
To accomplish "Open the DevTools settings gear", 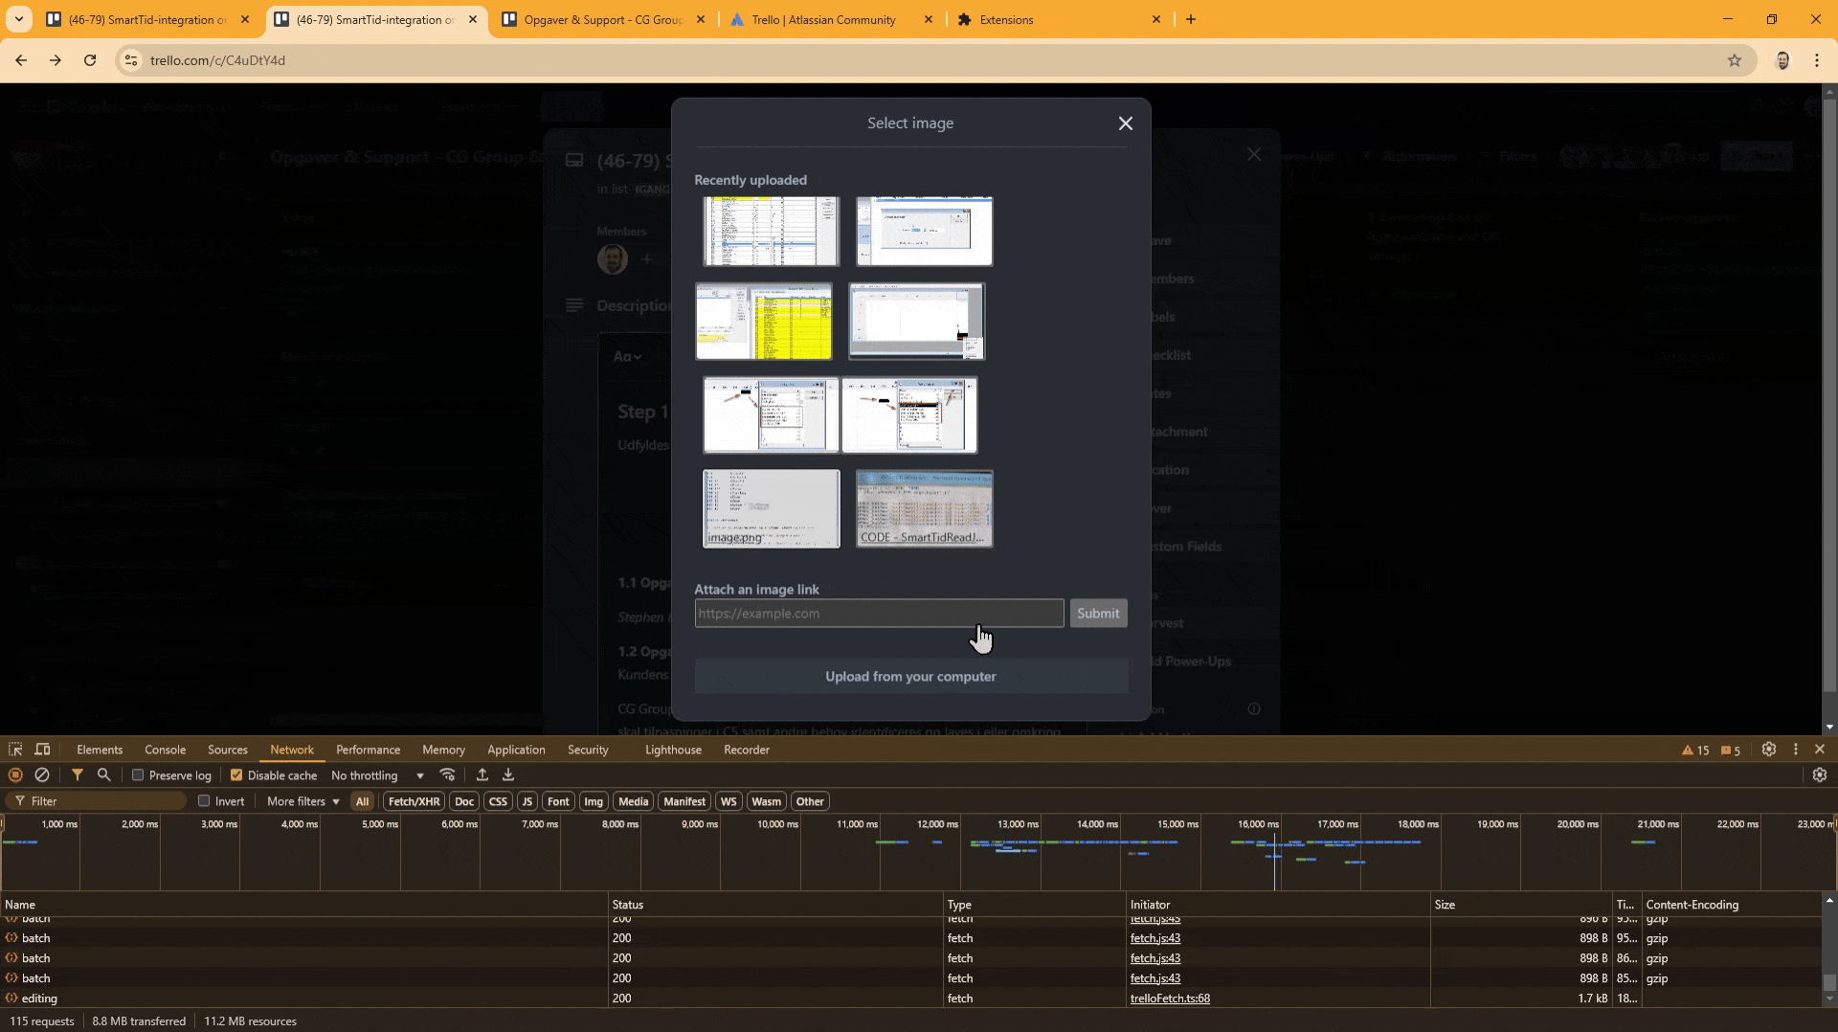I will click(1769, 750).
